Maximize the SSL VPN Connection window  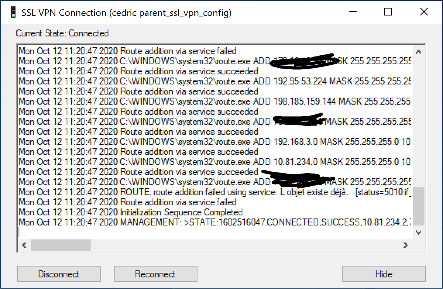click(x=388, y=12)
